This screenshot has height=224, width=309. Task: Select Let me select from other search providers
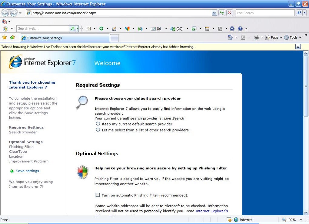click(98, 130)
